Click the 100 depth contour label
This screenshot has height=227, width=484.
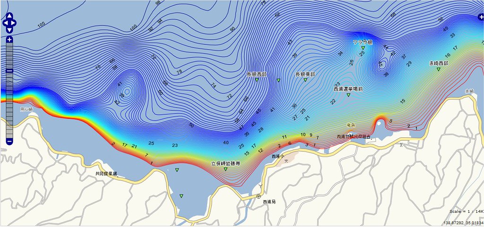133,28
